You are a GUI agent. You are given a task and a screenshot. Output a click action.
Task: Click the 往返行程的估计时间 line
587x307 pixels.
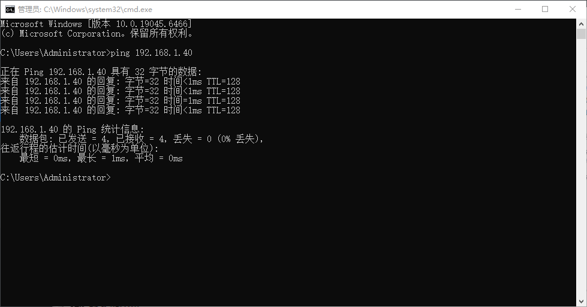pos(79,148)
